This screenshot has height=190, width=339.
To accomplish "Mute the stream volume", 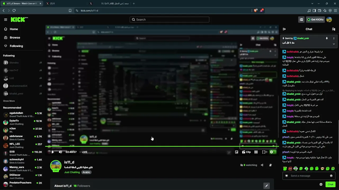I will pyautogui.click(x=60, y=152).
